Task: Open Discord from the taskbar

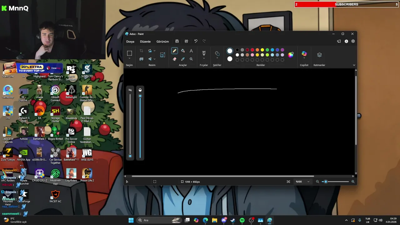Action: click(224, 220)
